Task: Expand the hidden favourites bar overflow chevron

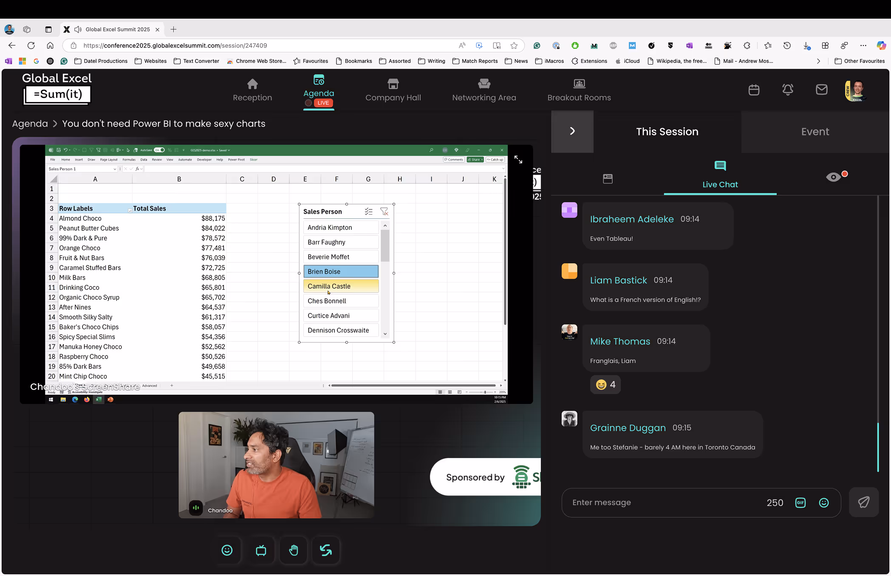Action: click(818, 61)
